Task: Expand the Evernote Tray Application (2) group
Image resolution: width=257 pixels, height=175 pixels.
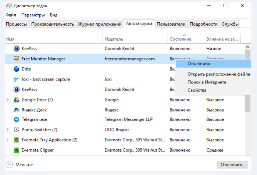Action: point(8,140)
